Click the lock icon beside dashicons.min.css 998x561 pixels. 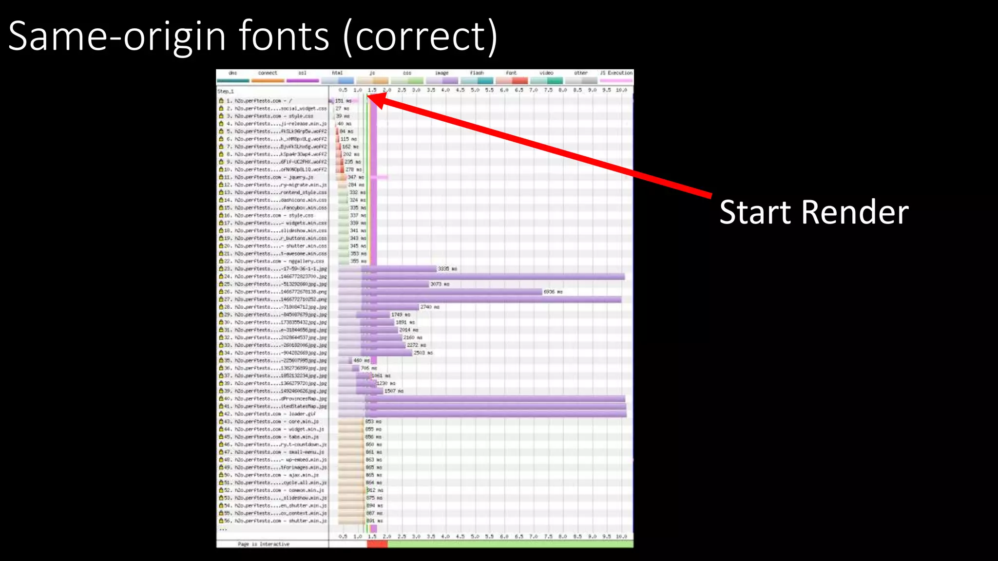pyautogui.click(x=221, y=200)
